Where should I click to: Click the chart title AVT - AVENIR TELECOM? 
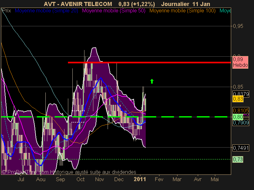[x=78, y=4]
